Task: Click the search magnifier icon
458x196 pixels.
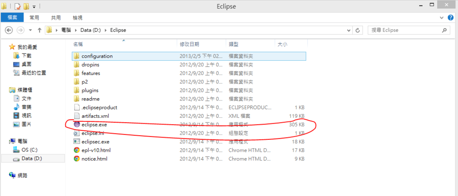Action: point(444,30)
